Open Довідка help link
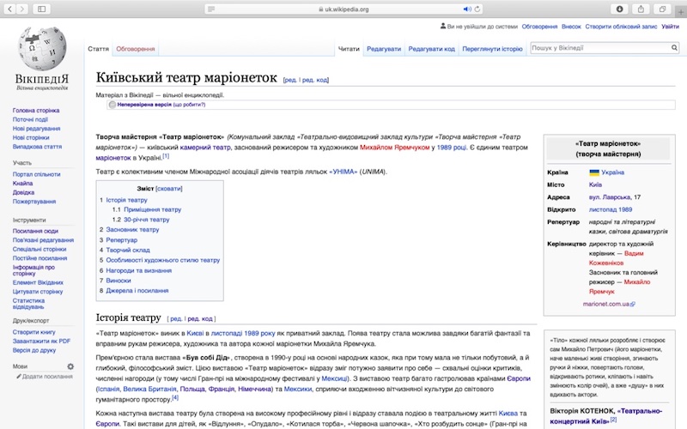This screenshot has height=429, width=687. pos(23,192)
